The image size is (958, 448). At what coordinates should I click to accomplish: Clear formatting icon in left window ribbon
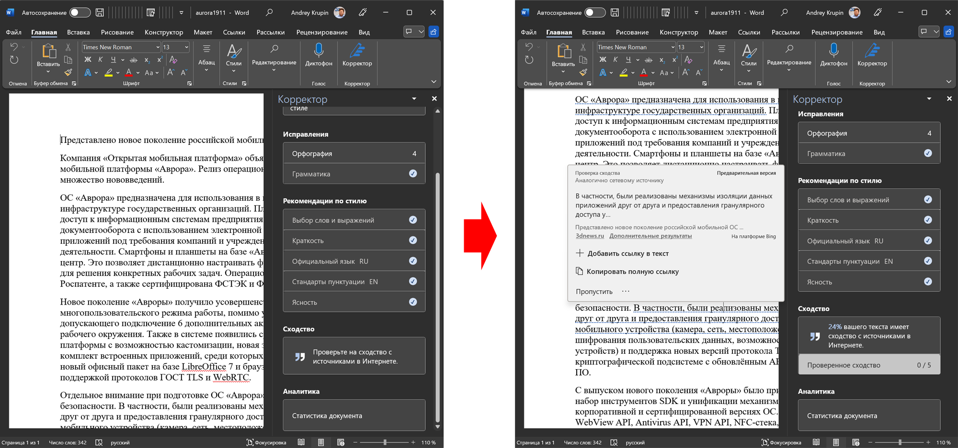(173, 60)
